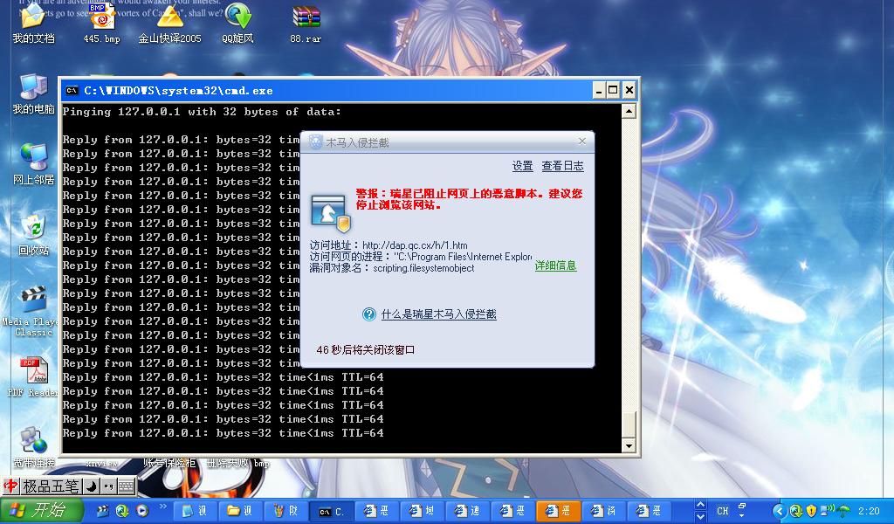This screenshot has height=524, width=894.
Task: Launch Windows Media Player from quick launch
Action: (142, 511)
